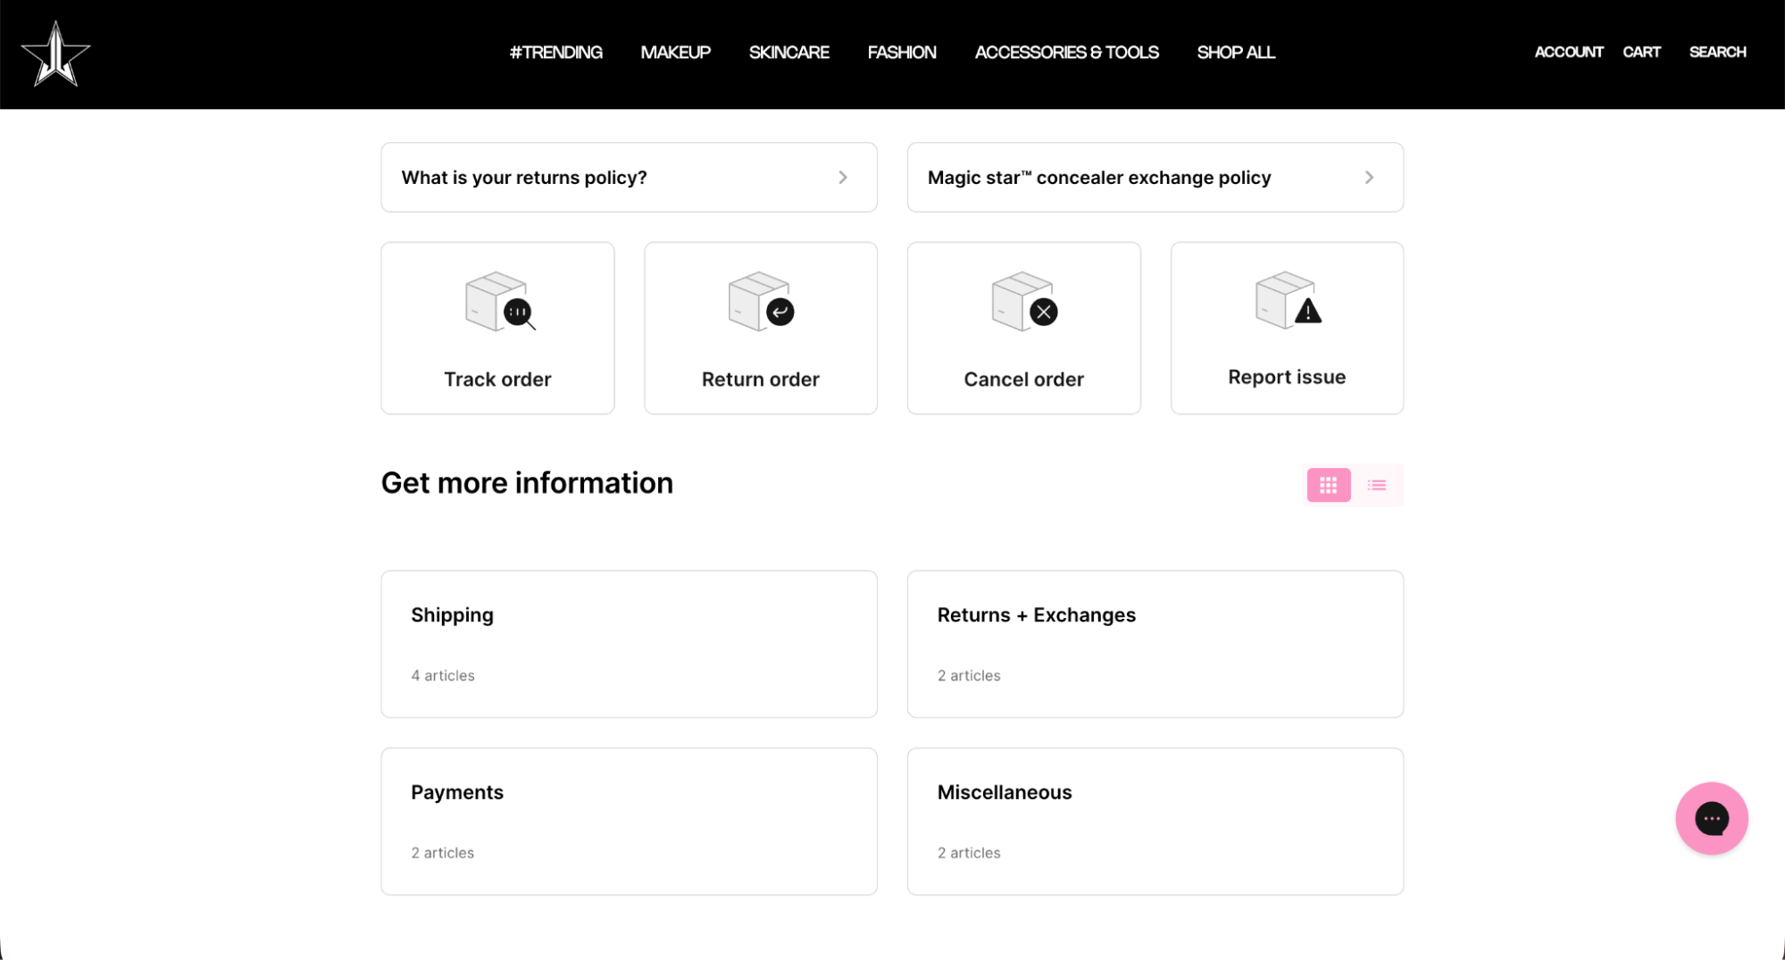Open the chat support bubble
1785x960 pixels.
1711,817
